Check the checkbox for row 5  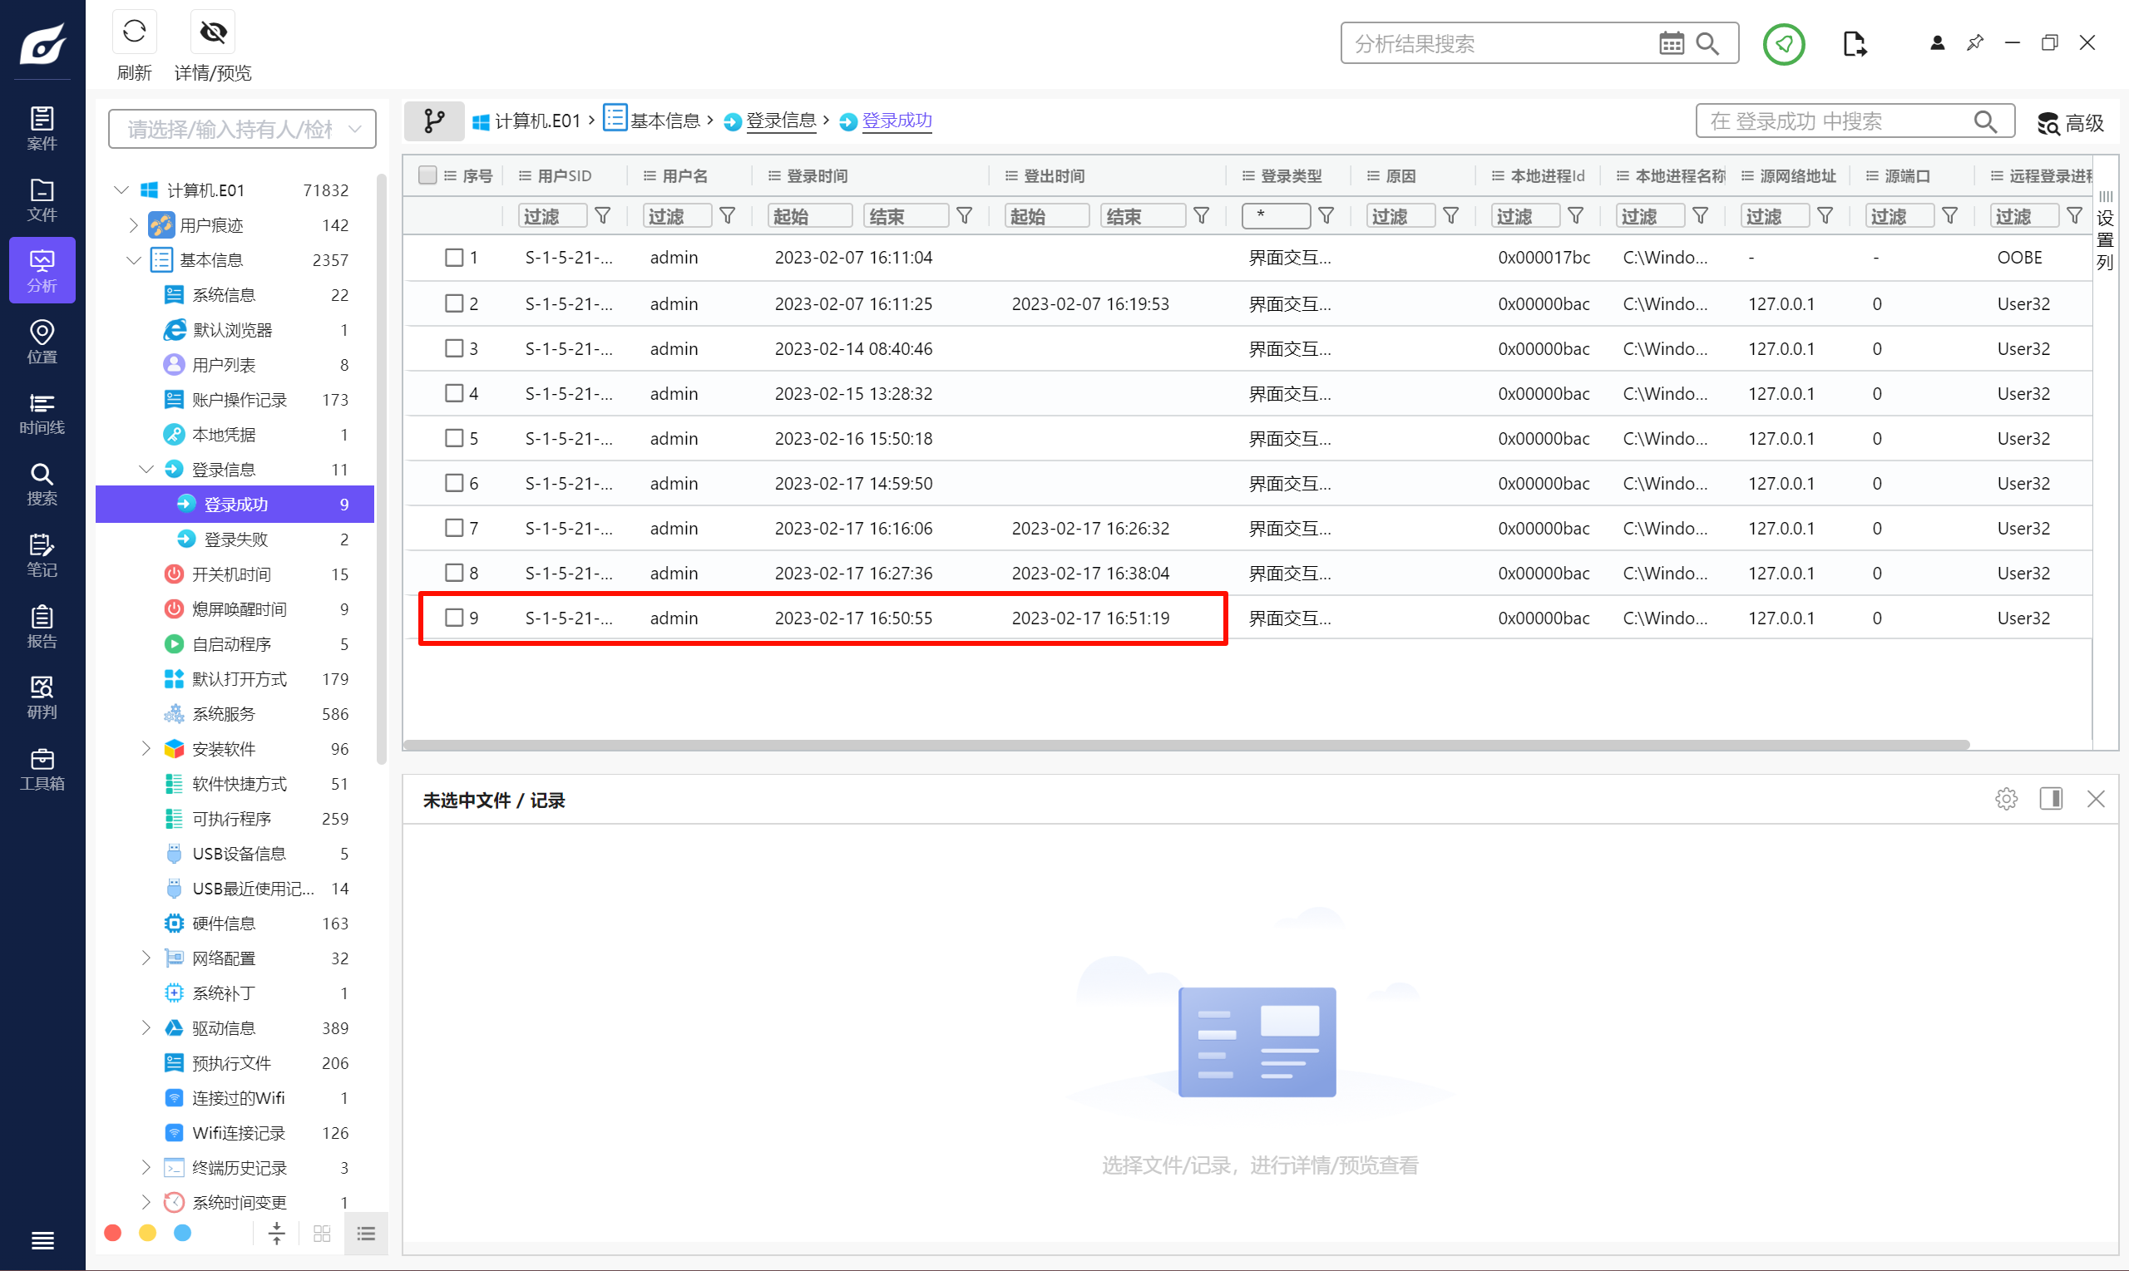point(454,437)
